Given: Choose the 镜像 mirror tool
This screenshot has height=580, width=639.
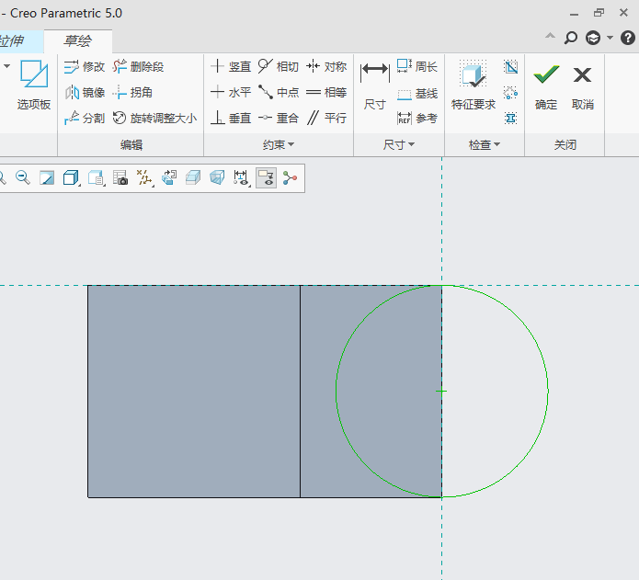Looking at the screenshot, I should point(86,93).
